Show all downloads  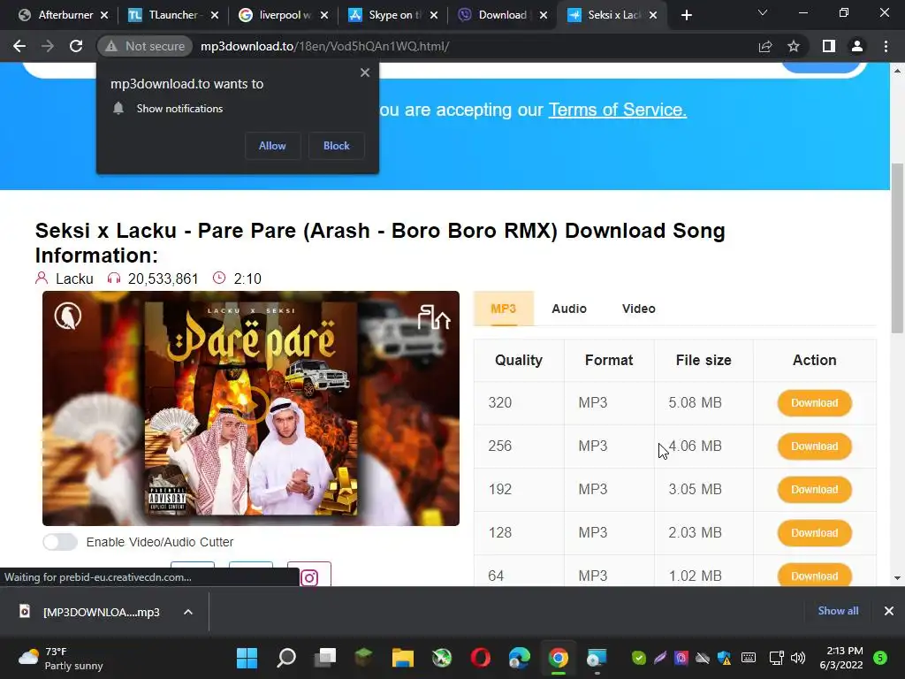point(838,611)
